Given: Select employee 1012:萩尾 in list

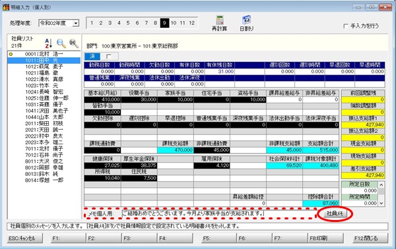Looking at the screenshot, I should [44, 67].
